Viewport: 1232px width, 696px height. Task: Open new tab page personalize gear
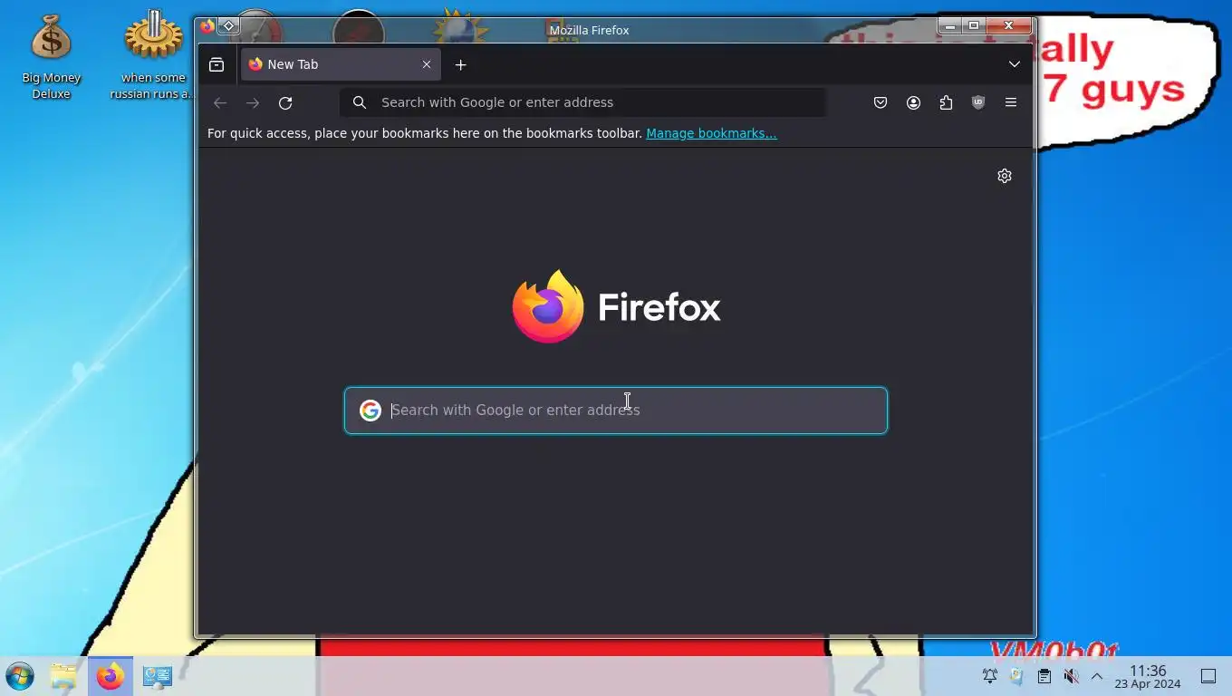[1005, 176]
